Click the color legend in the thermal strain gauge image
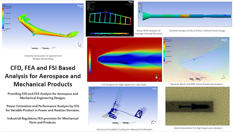Screen dimensions: 233x132 (x=139, y=8)
